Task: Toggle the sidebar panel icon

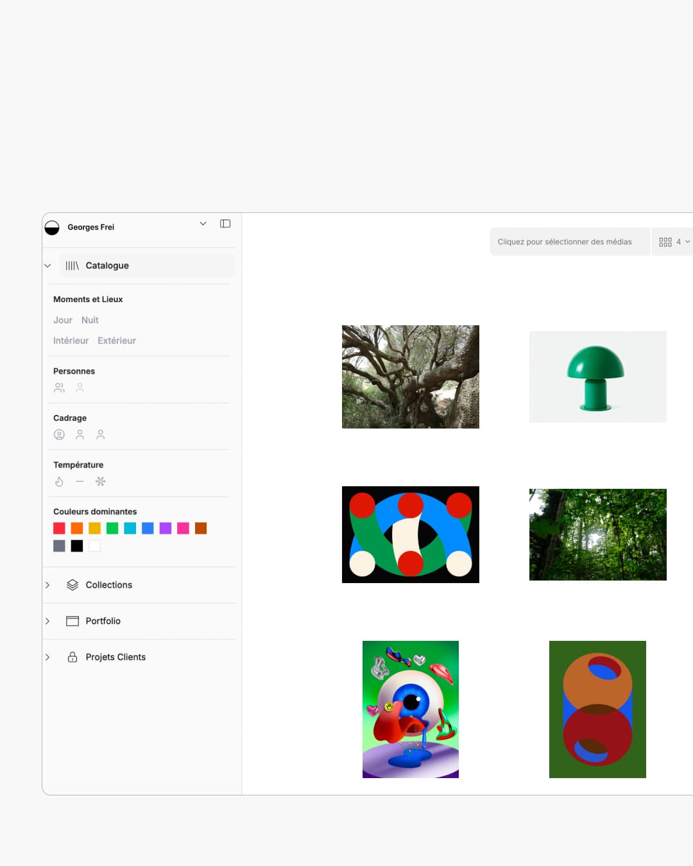Action: click(x=225, y=224)
